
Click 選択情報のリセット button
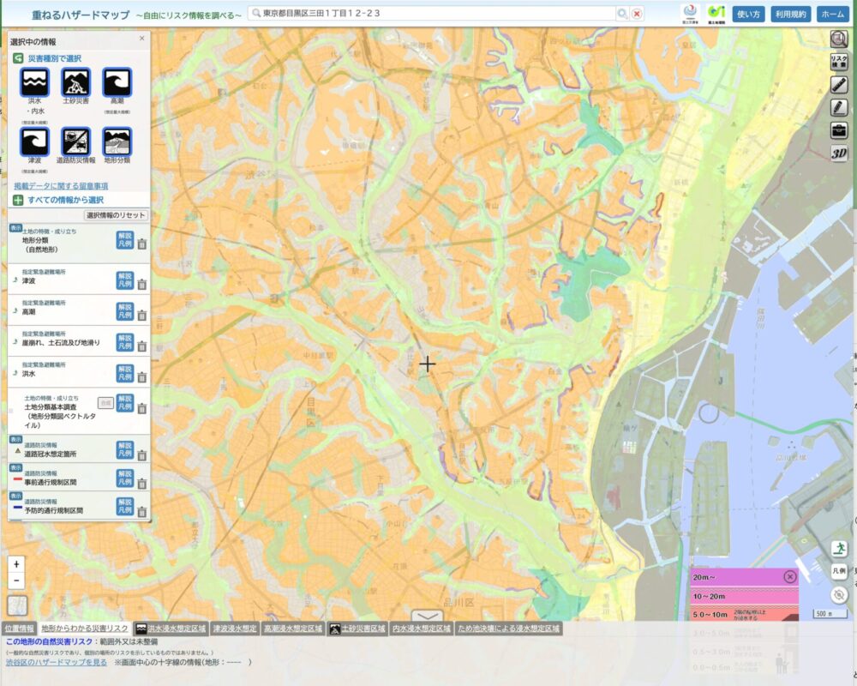pos(116,215)
